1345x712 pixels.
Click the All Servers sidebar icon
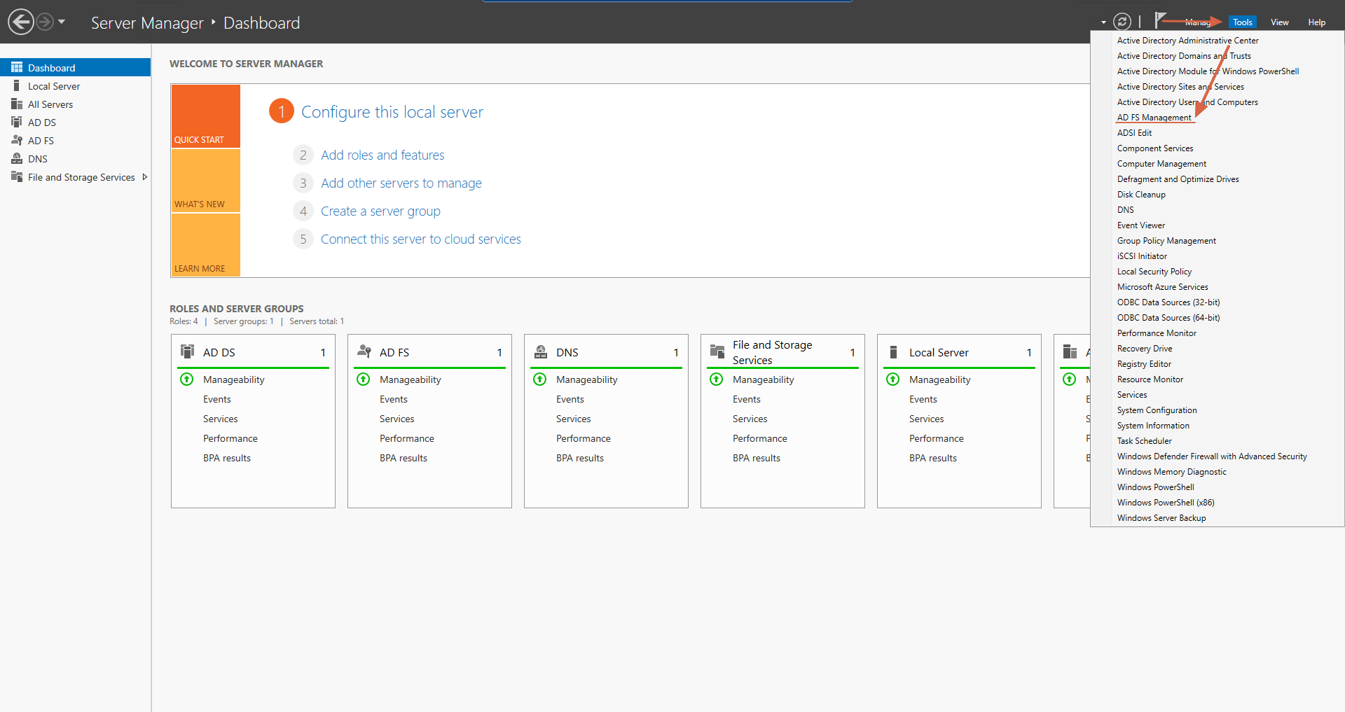[17, 104]
